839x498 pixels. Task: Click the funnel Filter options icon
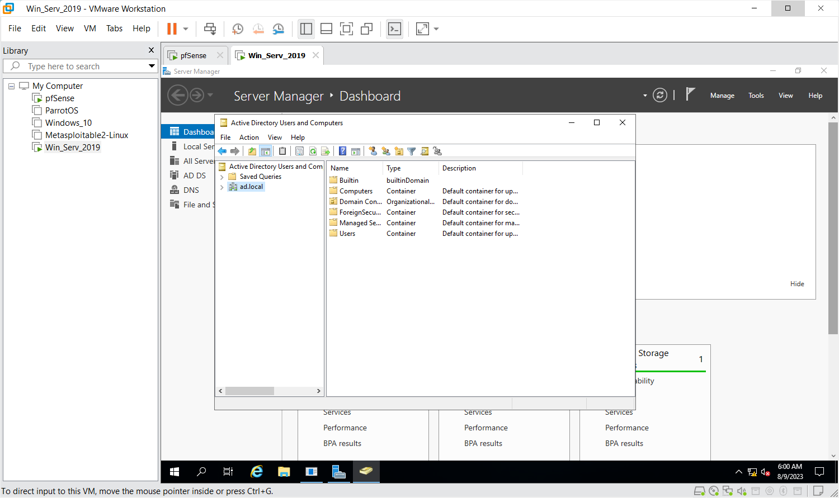click(x=412, y=151)
